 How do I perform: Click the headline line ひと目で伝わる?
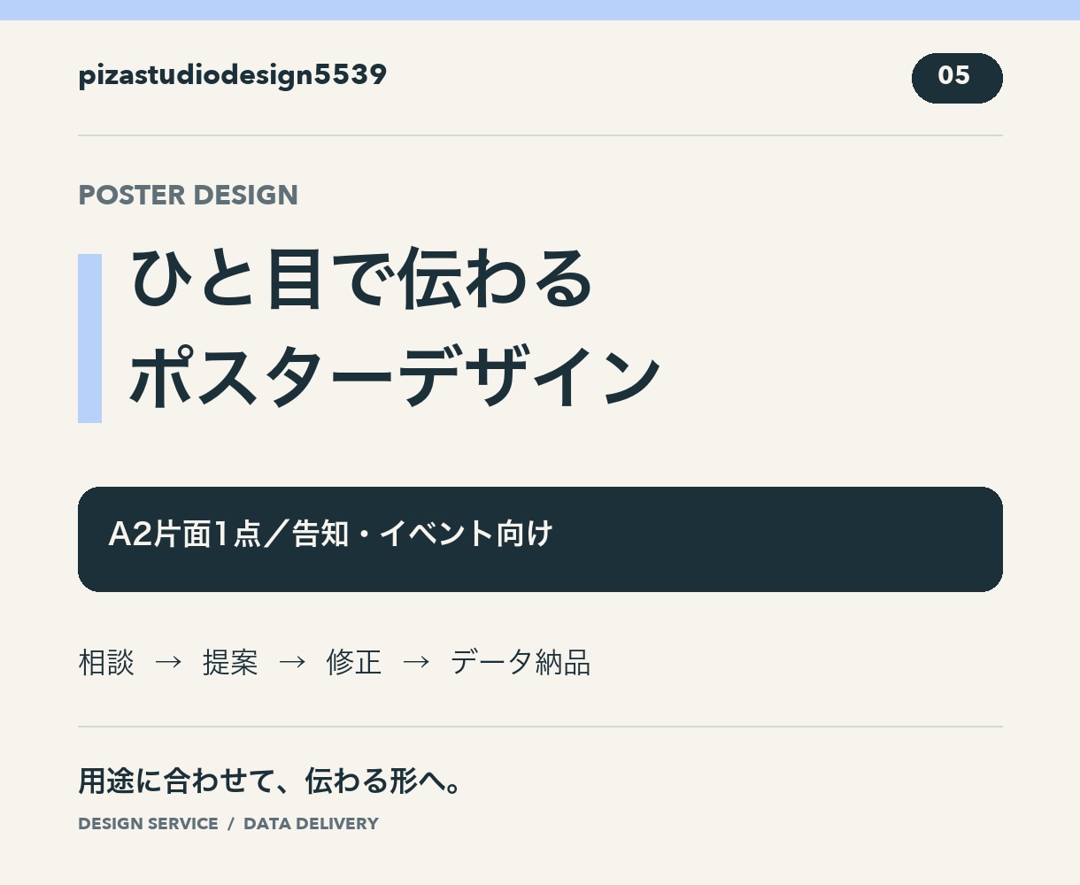click(362, 279)
